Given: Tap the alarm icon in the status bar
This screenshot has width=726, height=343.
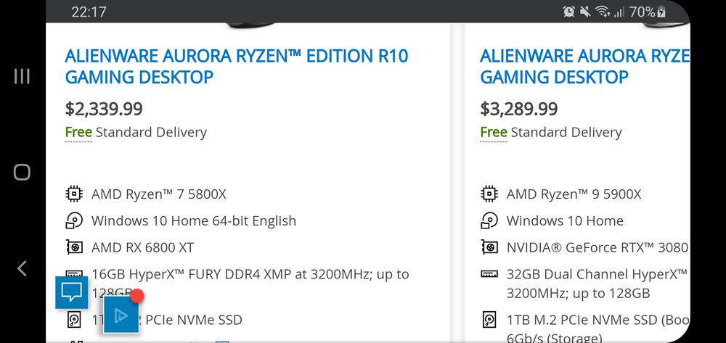Looking at the screenshot, I should 569,12.
